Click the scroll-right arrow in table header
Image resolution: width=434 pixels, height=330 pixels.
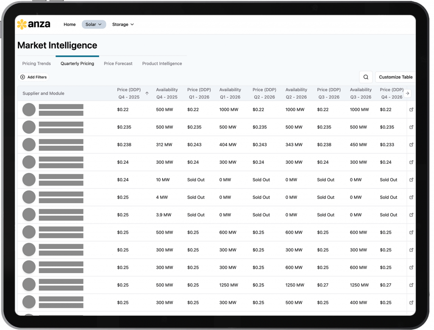pos(407,93)
